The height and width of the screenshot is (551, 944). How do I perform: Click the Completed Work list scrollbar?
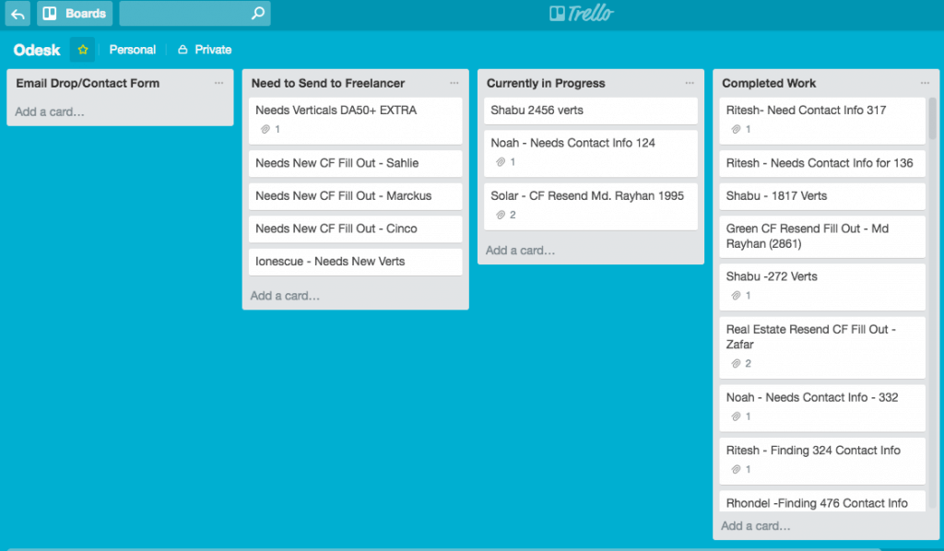coord(933,119)
